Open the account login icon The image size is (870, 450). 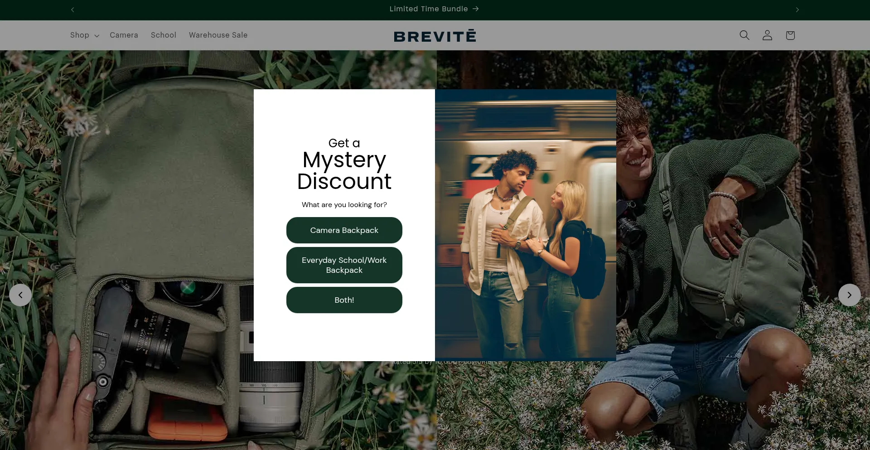(x=767, y=35)
